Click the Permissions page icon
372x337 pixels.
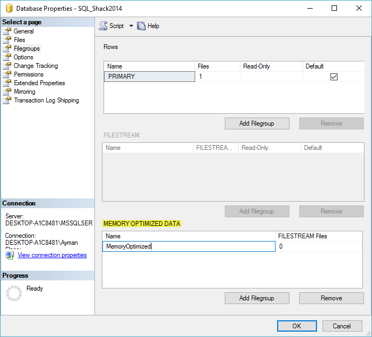coord(7,74)
